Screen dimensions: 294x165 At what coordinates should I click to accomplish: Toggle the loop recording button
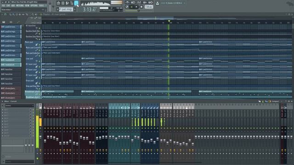click(151, 2)
